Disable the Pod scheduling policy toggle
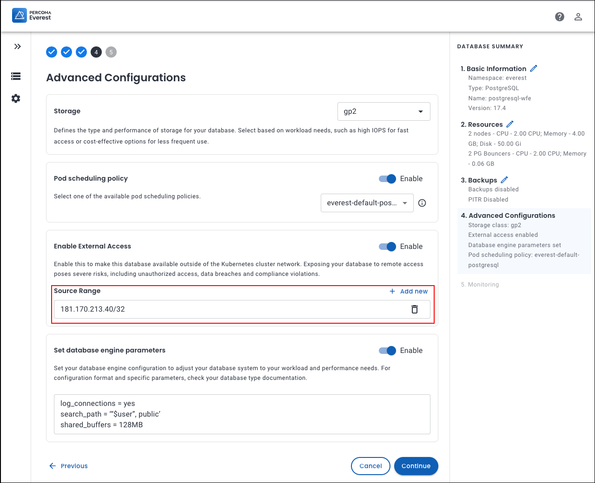Image resolution: width=595 pixels, height=483 pixels. click(x=387, y=179)
